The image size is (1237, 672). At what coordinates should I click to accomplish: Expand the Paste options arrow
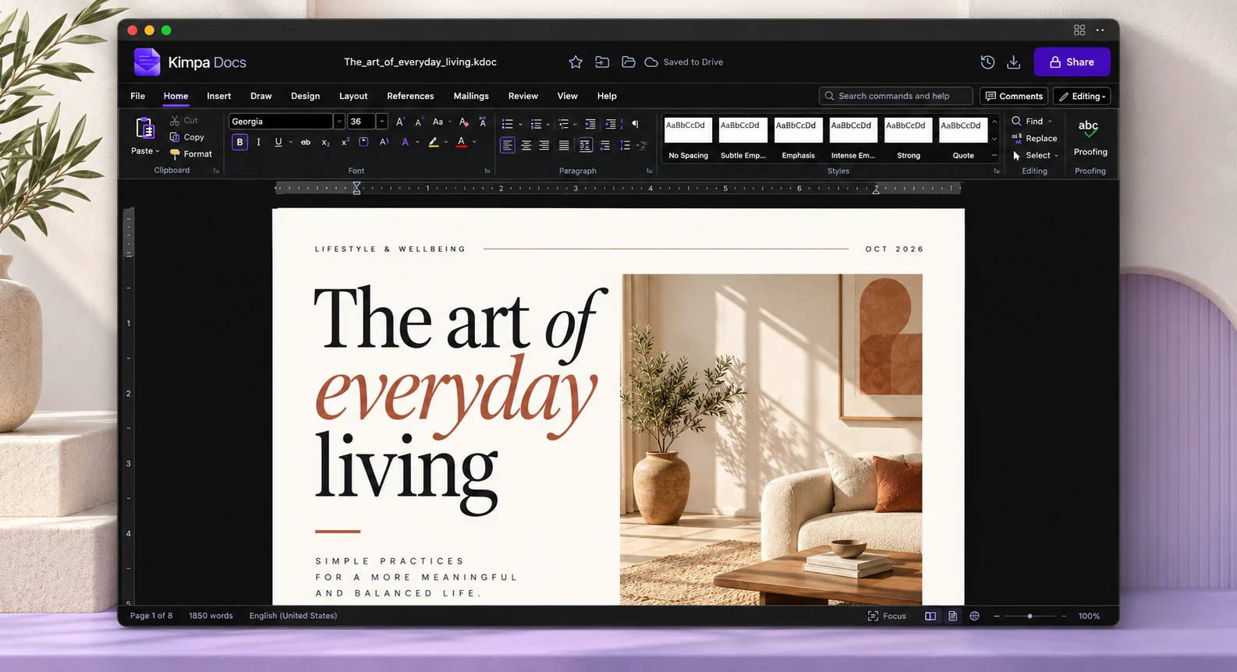tap(158, 151)
